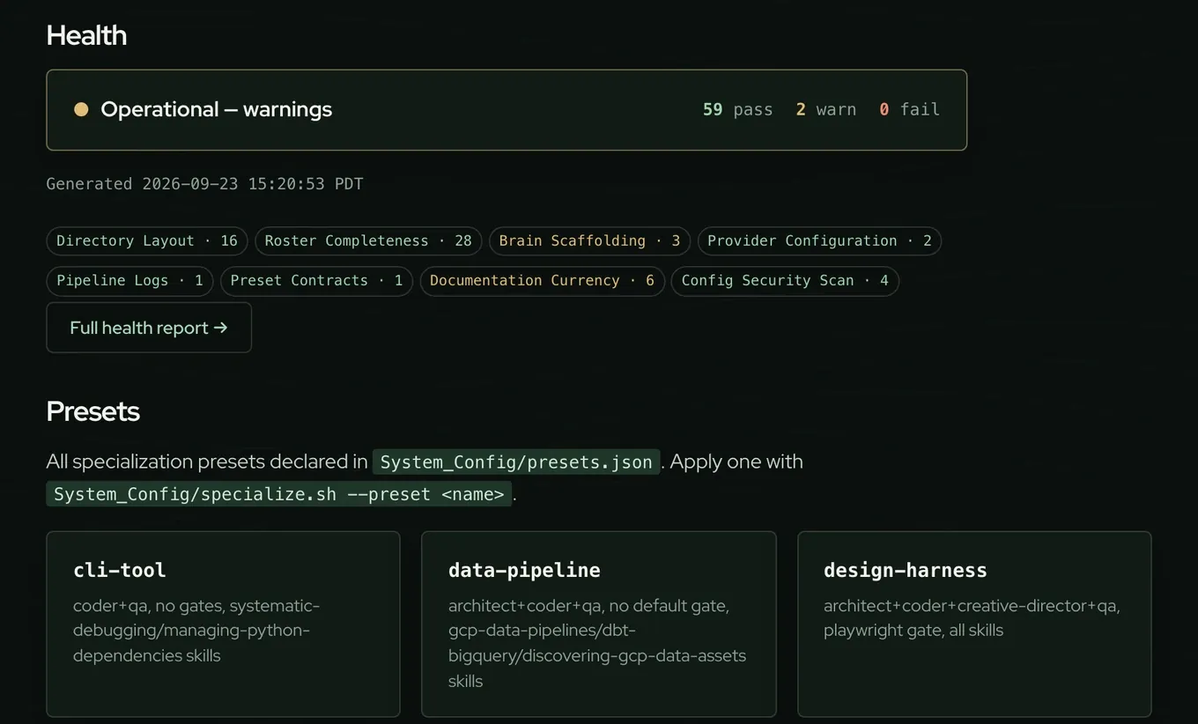Open the cli-tool preset card

pos(223,624)
